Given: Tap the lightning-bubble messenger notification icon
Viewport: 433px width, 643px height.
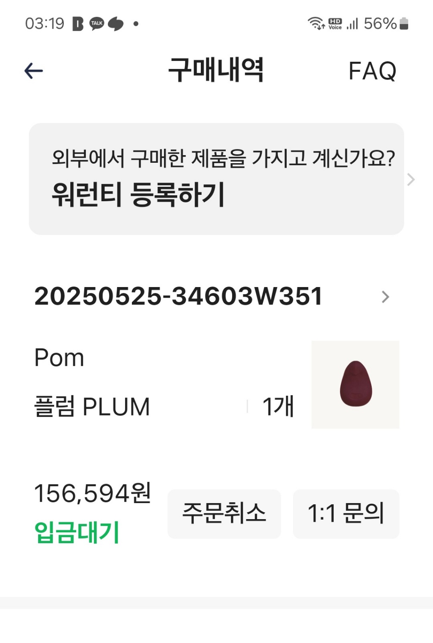Looking at the screenshot, I should point(115,24).
